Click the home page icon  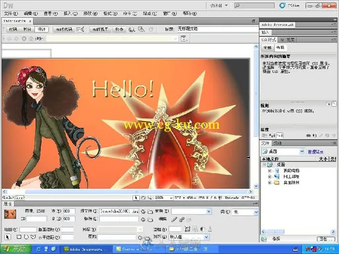31,39
